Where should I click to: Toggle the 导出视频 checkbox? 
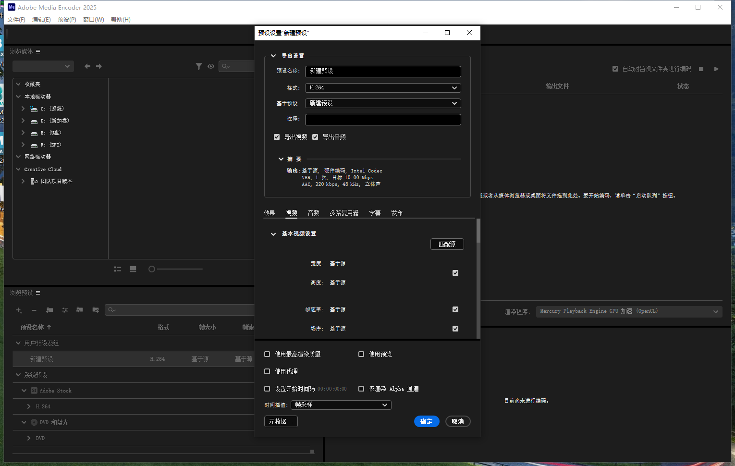point(277,137)
